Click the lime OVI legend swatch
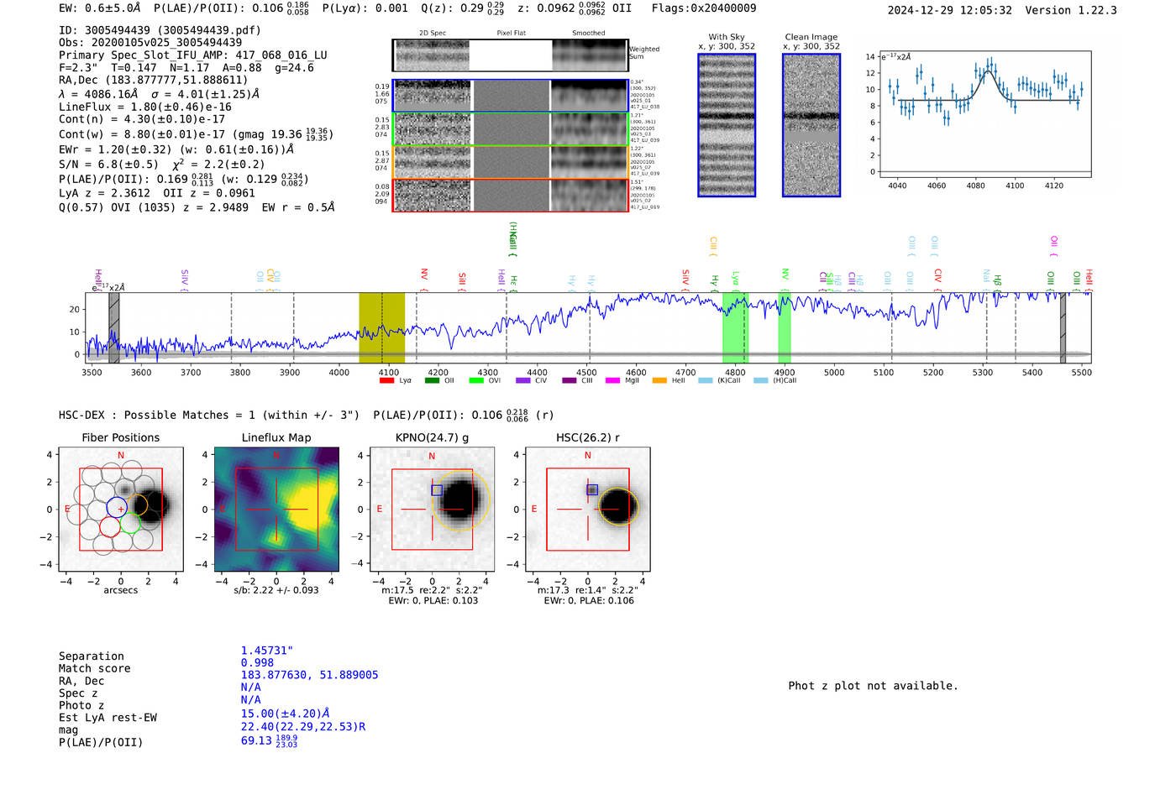Screen dimensions: 1176x800 476,380
